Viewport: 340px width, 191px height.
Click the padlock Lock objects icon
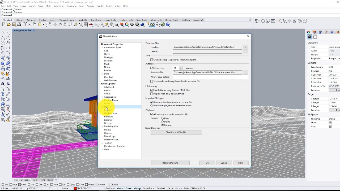click(117, 24)
